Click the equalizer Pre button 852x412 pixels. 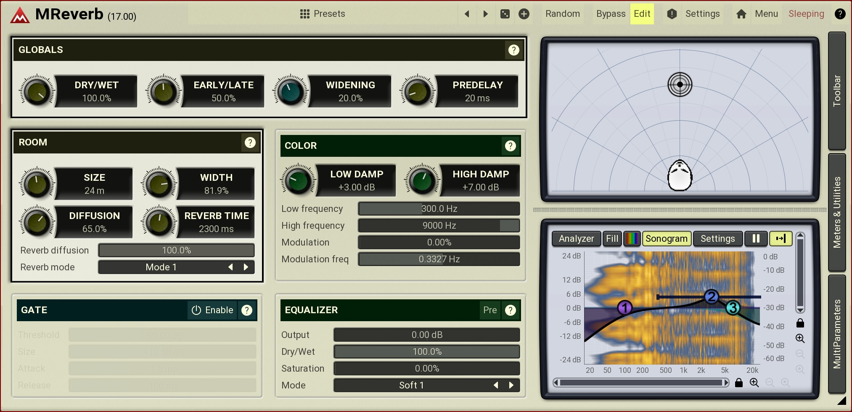(x=490, y=310)
